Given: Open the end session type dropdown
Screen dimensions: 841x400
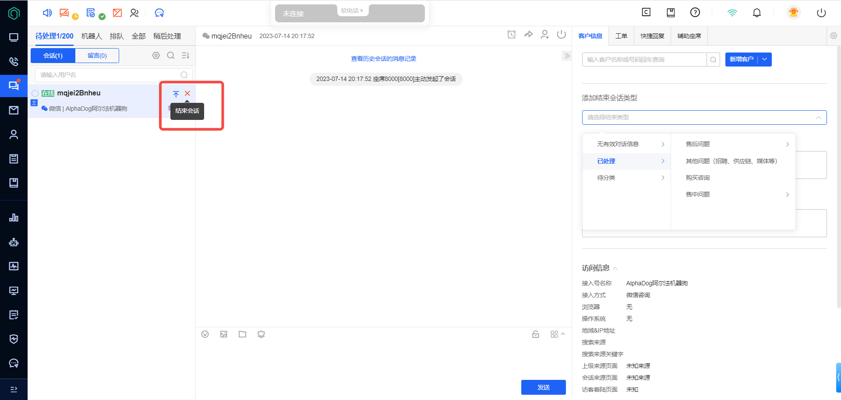Looking at the screenshot, I should (x=704, y=117).
